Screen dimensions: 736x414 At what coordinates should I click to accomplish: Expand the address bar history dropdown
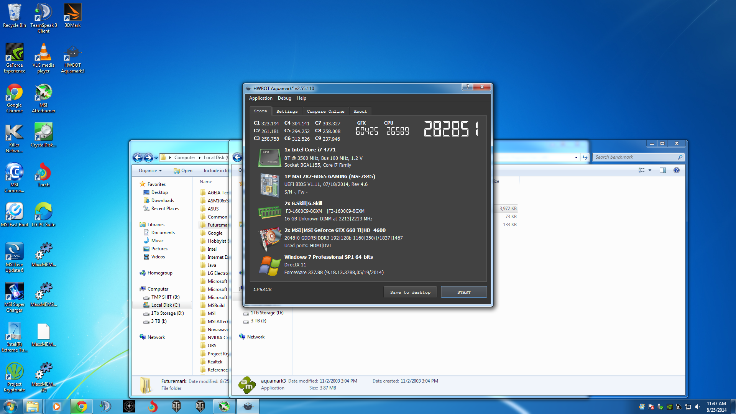coord(576,157)
